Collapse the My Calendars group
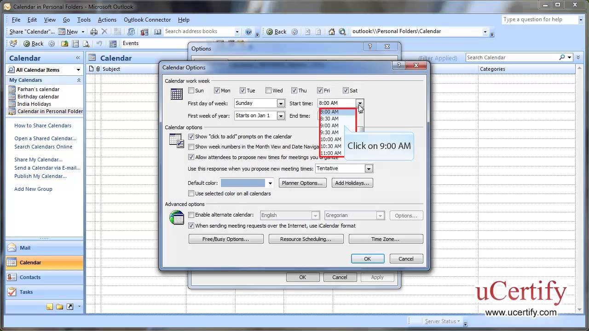 click(79, 80)
